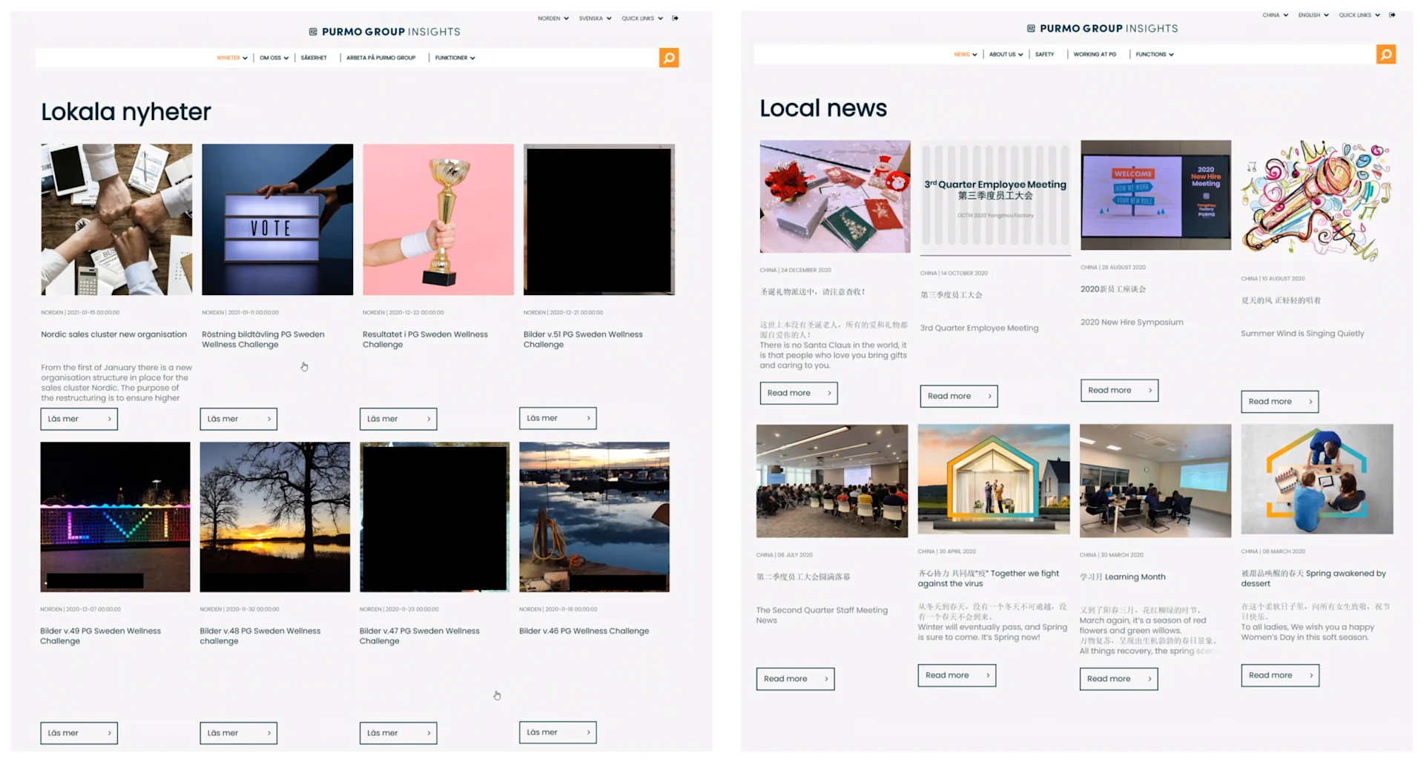Open the ABOUT US menu

[1006, 54]
